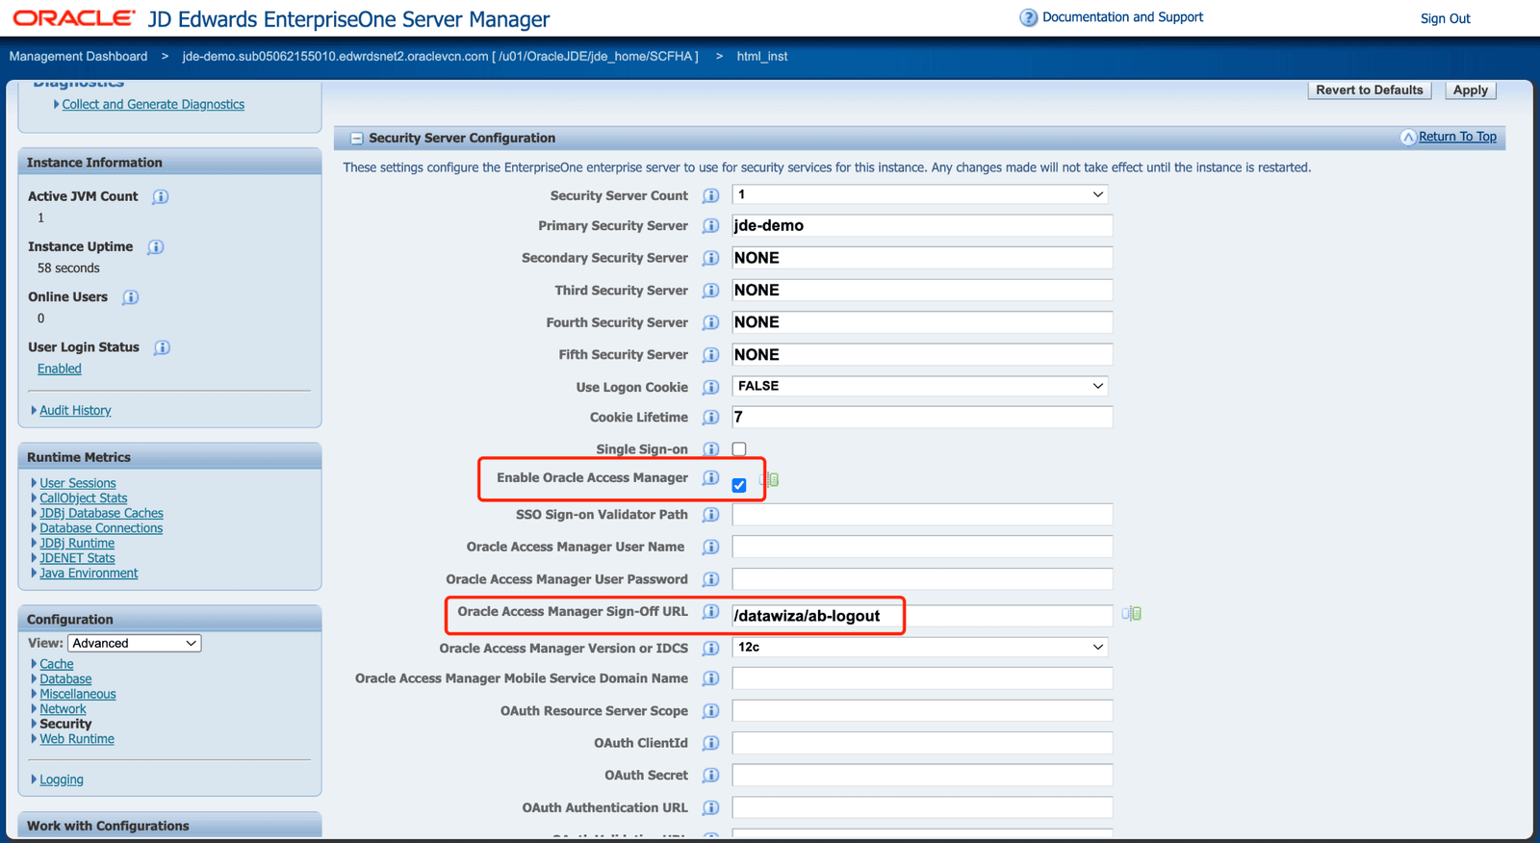Click the Apply button
This screenshot has width=1540, height=843.
tap(1470, 90)
